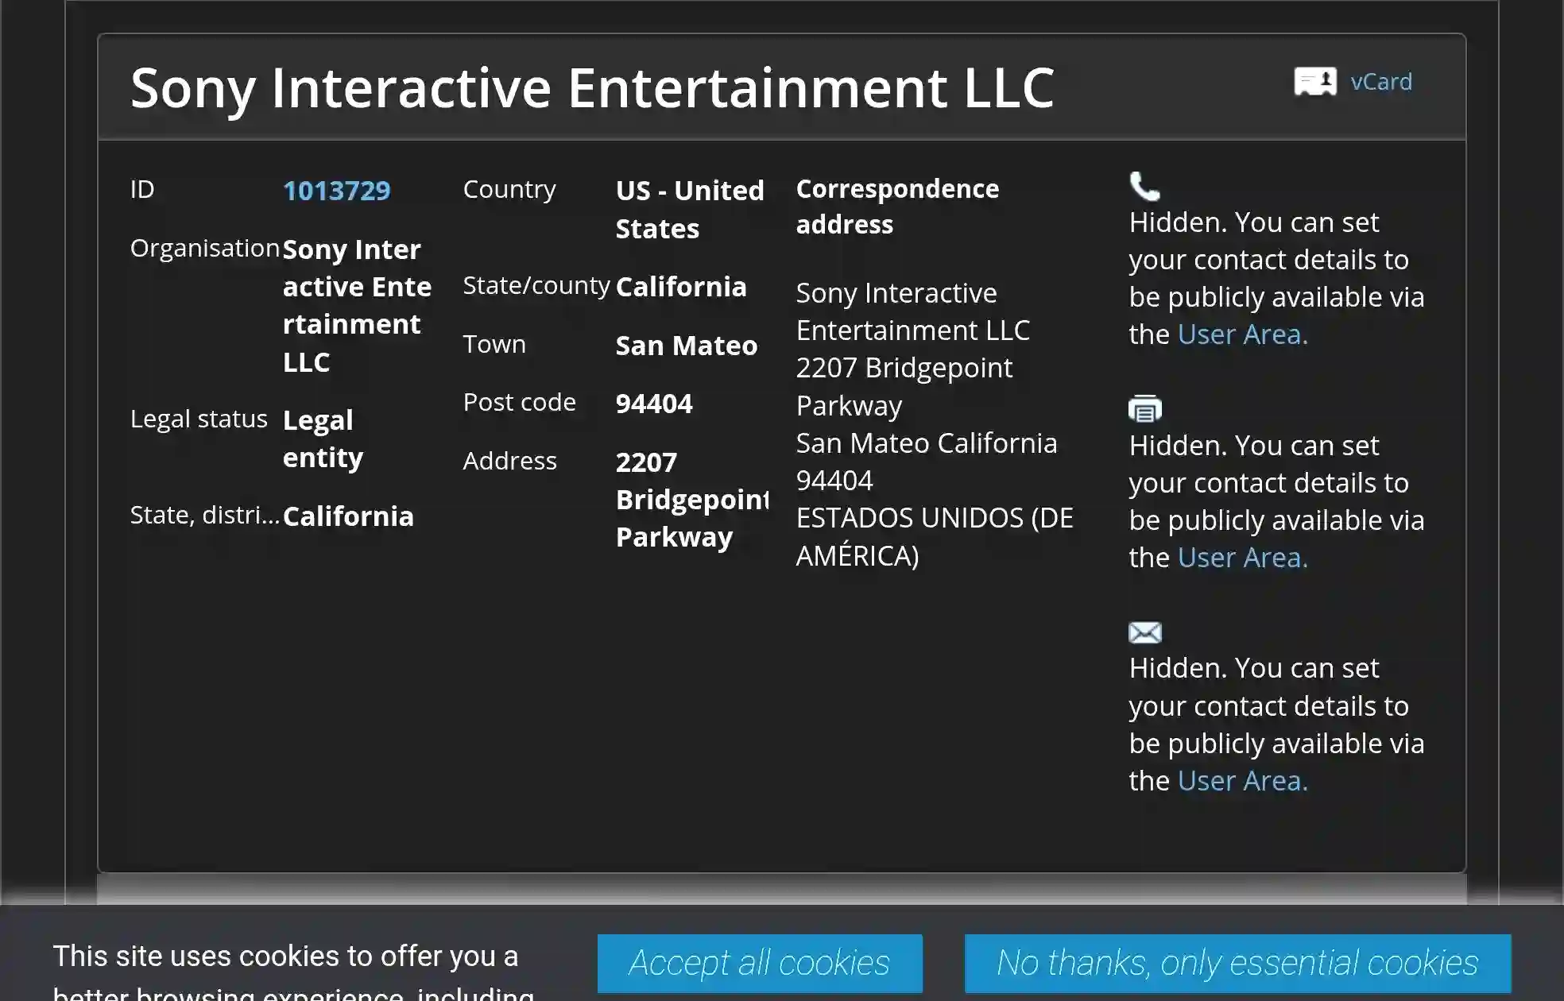
Task: Follow User Area link under phone icon
Action: click(x=1242, y=334)
